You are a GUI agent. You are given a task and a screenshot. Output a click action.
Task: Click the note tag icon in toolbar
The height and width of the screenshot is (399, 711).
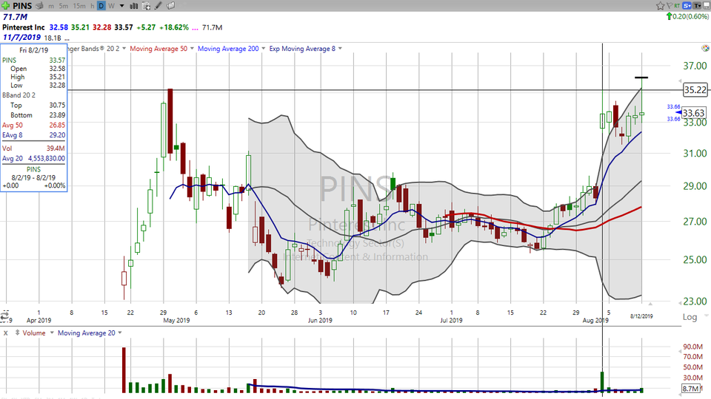(x=171, y=6)
